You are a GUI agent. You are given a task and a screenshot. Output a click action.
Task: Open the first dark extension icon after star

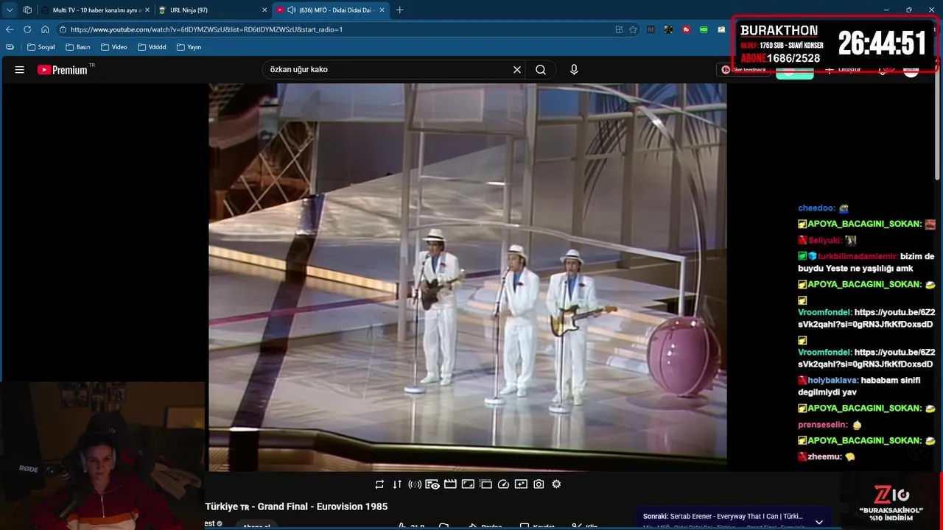click(651, 29)
